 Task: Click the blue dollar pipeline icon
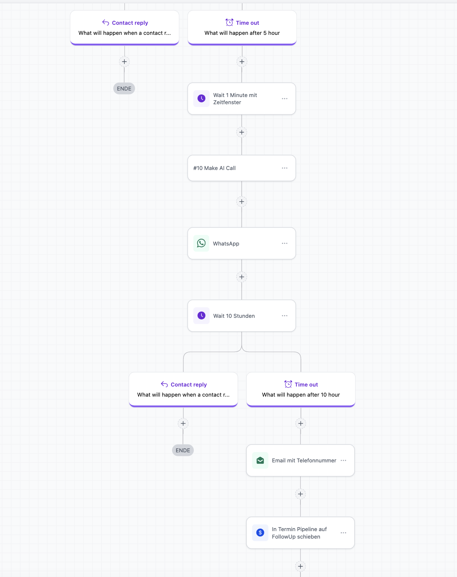(x=260, y=533)
